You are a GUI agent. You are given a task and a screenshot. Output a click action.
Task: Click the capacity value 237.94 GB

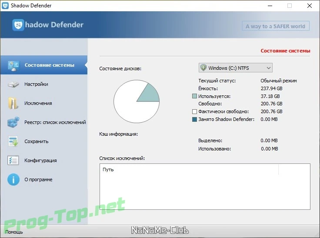pos(271,88)
